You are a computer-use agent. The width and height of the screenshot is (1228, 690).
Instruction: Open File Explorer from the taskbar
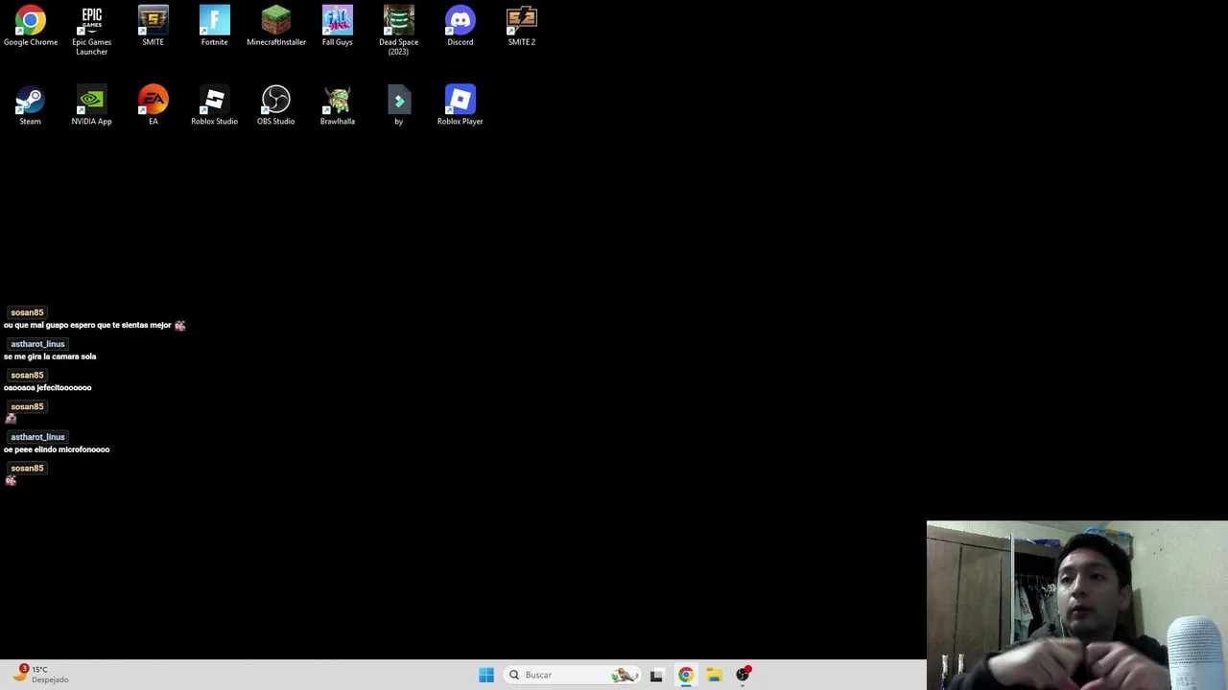pos(714,675)
